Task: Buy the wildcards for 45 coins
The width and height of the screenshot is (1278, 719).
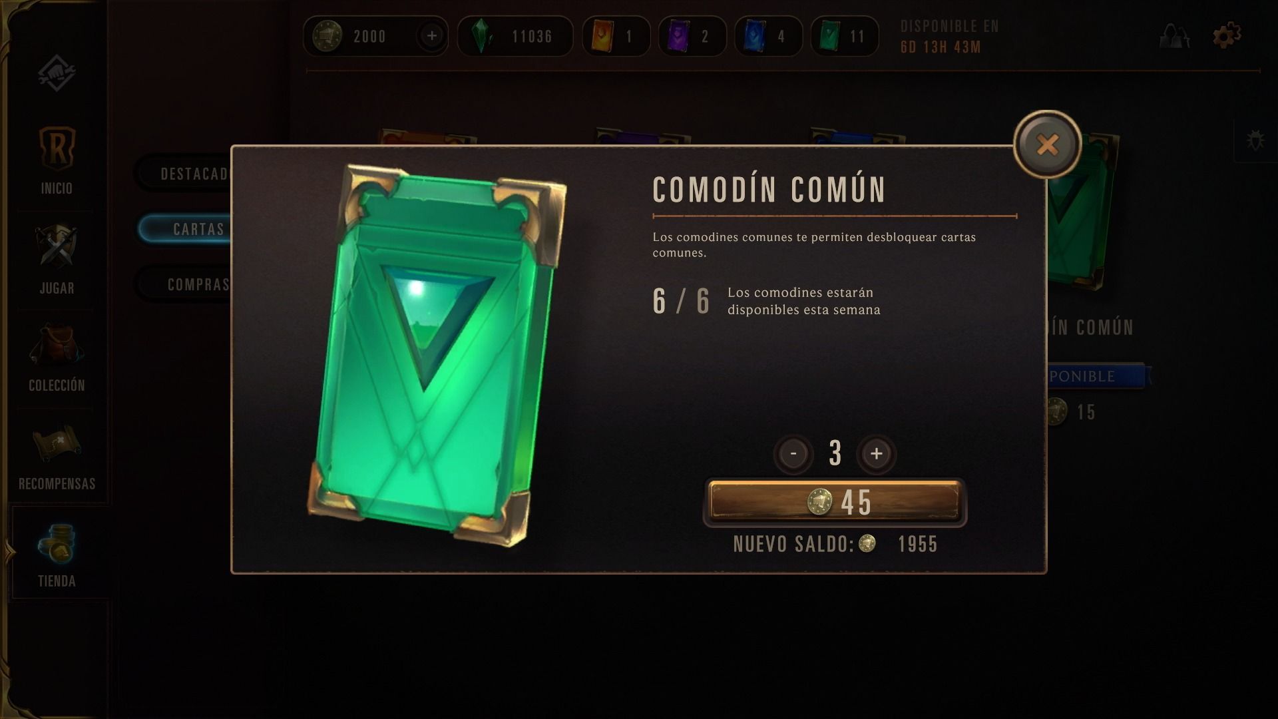Action: (835, 502)
